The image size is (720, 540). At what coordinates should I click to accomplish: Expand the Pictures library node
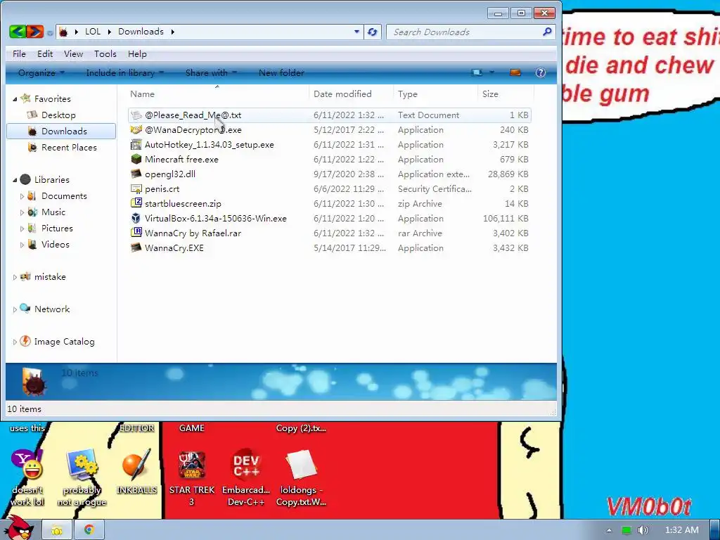[x=22, y=229]
